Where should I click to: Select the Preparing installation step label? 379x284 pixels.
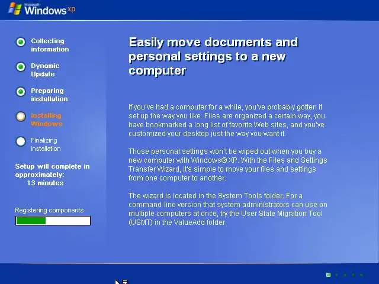pos(49,95)
